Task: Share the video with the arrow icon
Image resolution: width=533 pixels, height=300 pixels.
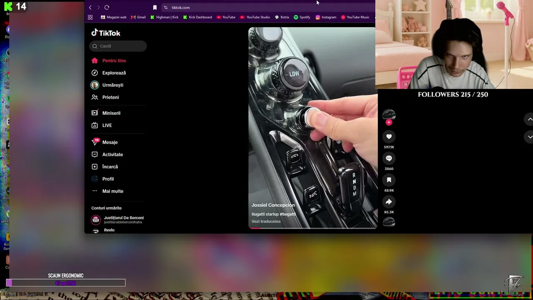Action: pos(389,202)
